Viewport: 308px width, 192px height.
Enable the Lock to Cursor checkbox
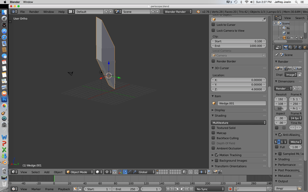[213, 25]
